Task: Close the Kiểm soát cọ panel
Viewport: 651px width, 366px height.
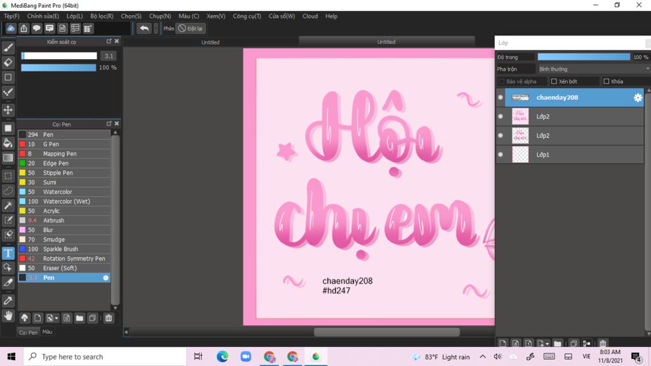Action: tap(117, 41)
